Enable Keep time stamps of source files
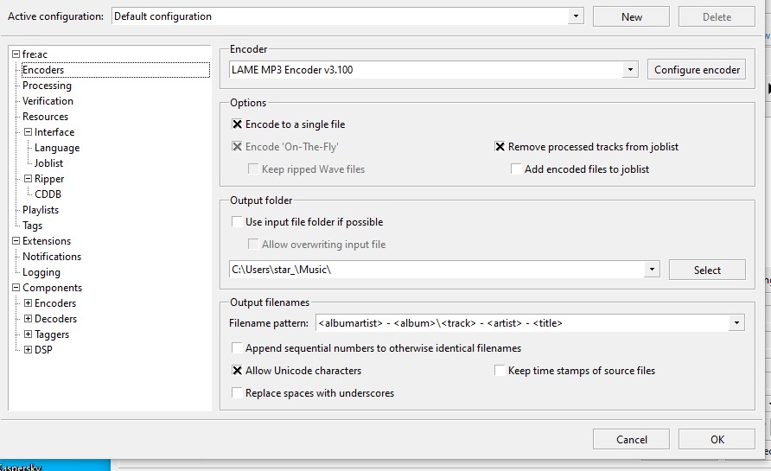The width and height of the screenshot is (771, 471). [x=500, y=371]
